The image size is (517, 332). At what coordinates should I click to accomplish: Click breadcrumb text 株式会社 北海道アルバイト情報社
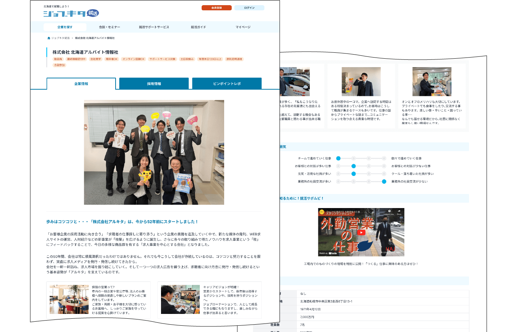[95, 38]
